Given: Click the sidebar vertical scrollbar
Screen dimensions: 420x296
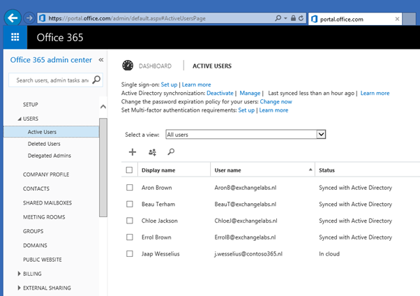Looking at the screenshot, I should pos(103,168).
